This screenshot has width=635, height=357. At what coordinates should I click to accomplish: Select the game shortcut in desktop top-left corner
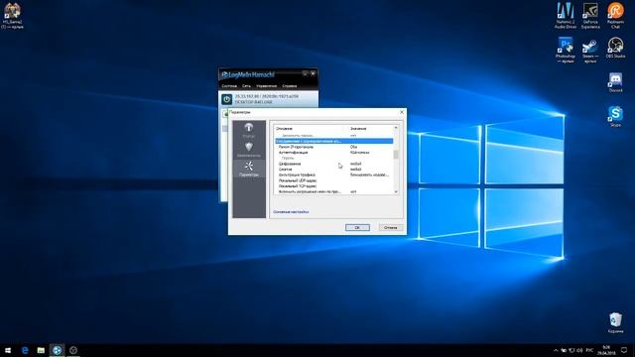pos(12,16)
